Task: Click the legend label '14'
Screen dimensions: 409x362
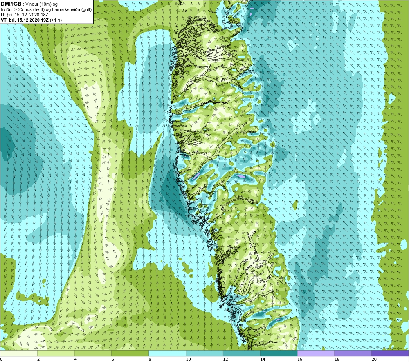Action: coord(263,360)
